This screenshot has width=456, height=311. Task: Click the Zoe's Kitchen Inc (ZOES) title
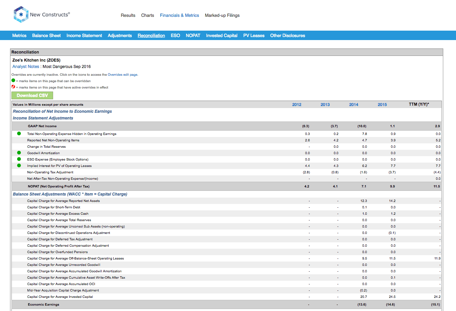pos(36,60)
